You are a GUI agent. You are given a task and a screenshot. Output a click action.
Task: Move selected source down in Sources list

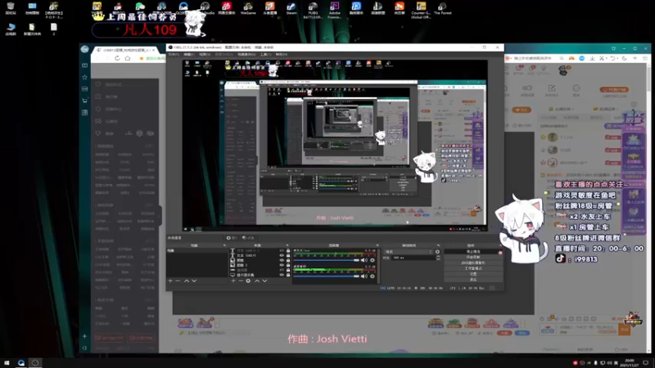(264, 280)
